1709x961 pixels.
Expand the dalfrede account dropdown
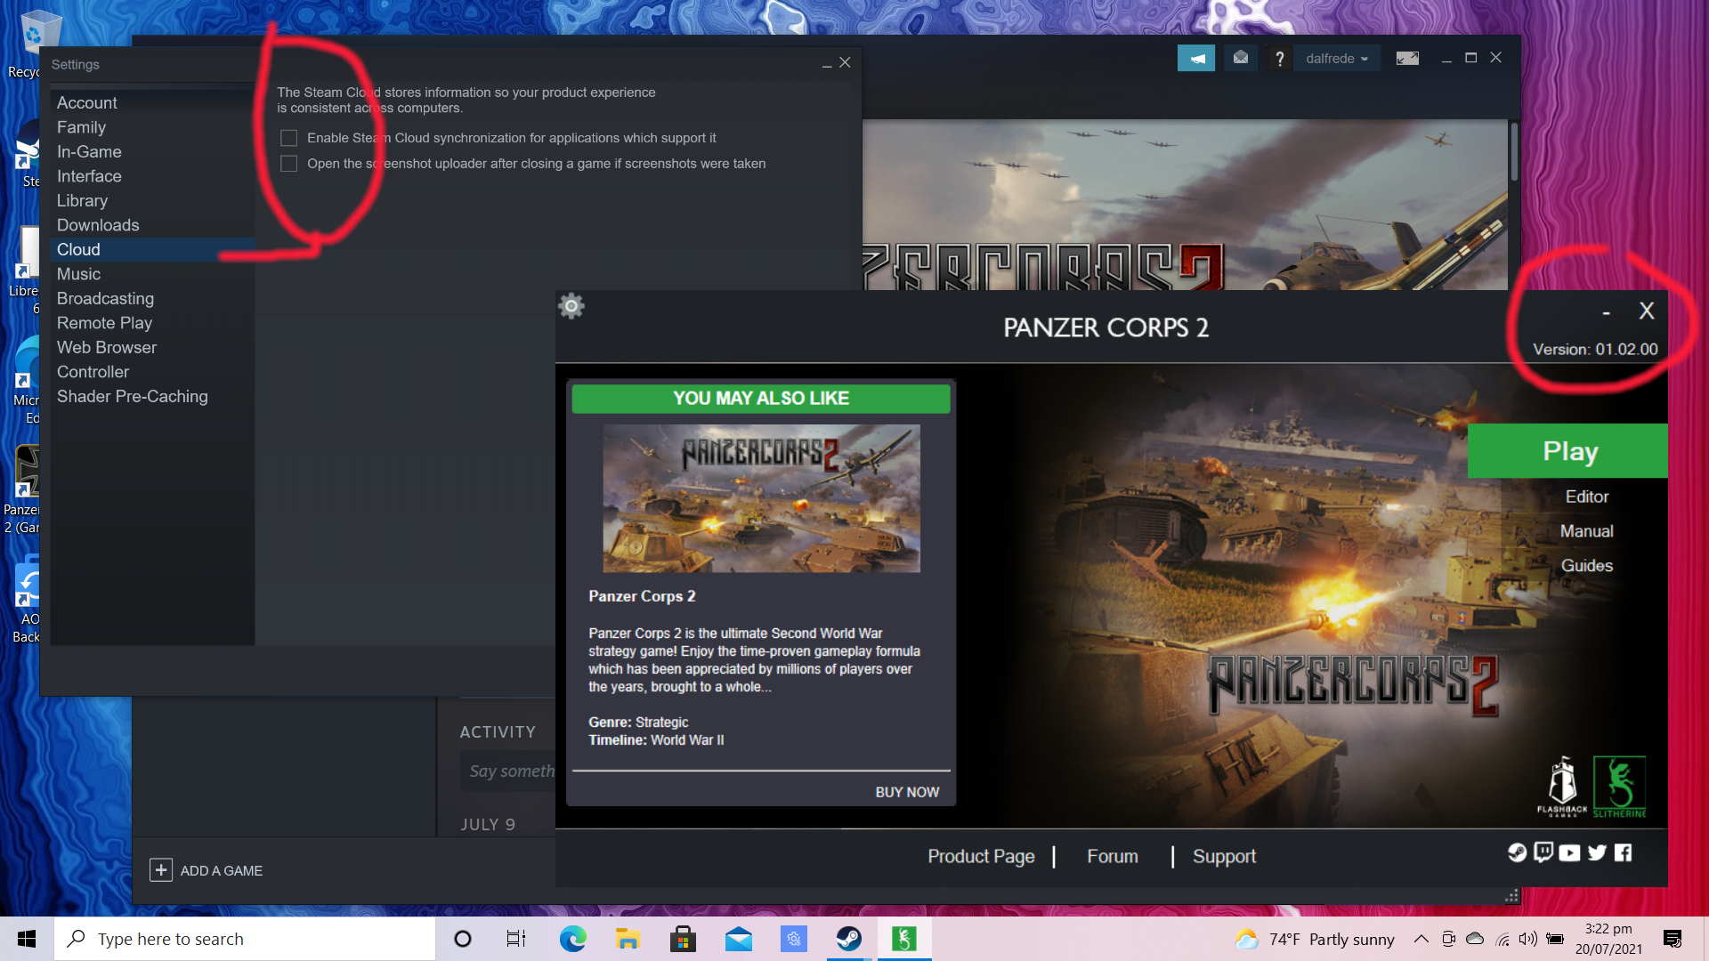click(1336, 59)
